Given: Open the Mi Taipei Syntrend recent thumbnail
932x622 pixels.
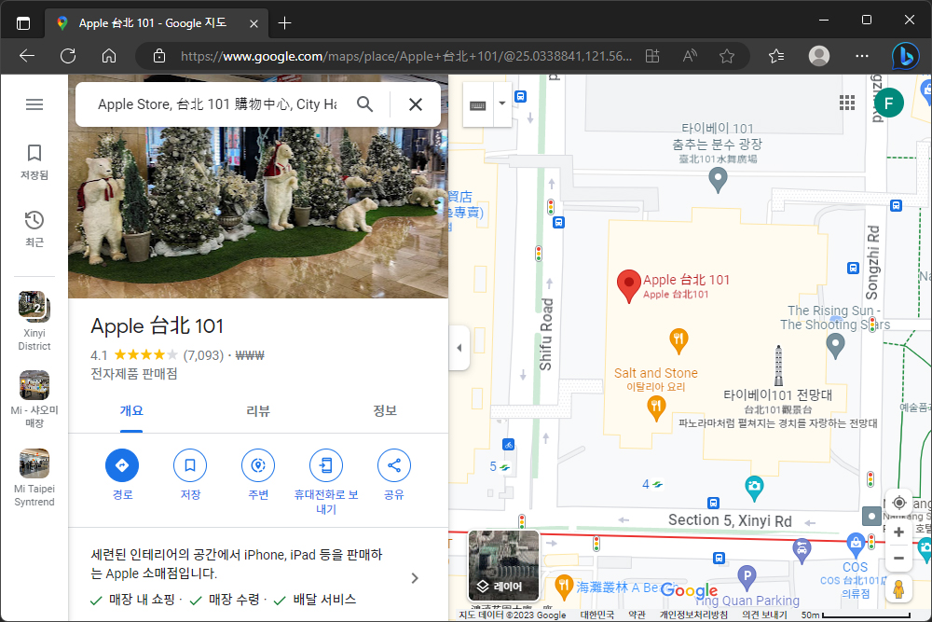Looking at the screenshot, I should click(x=34, y=477).
